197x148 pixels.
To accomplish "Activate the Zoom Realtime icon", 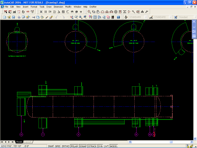I will pyautogui.click(x=76, y=17).
